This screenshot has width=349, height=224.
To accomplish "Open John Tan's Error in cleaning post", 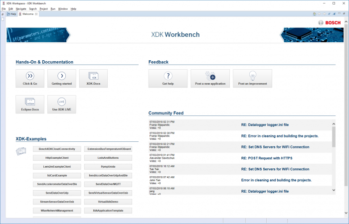I will (276, 180).
